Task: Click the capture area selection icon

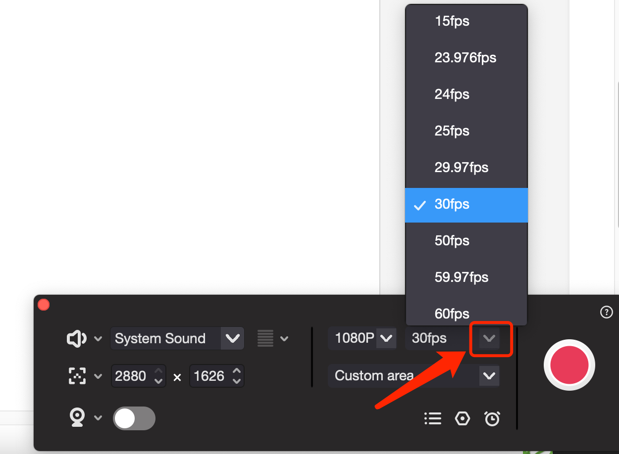Action: click(x=77, y=376)
